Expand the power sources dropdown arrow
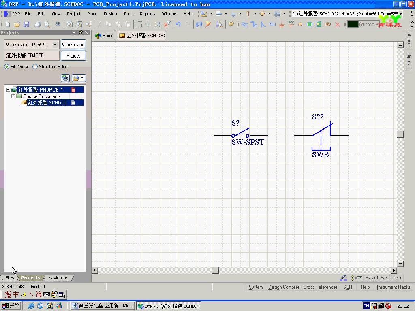The image size is (415, 311). tap(240, 14)
